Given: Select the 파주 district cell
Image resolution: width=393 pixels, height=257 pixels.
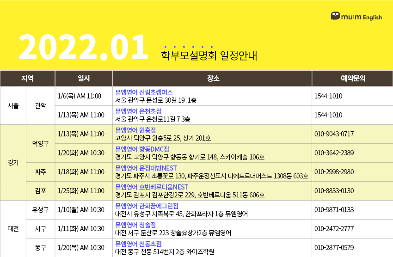Looking at the screenshot, I should pos(41,172).
